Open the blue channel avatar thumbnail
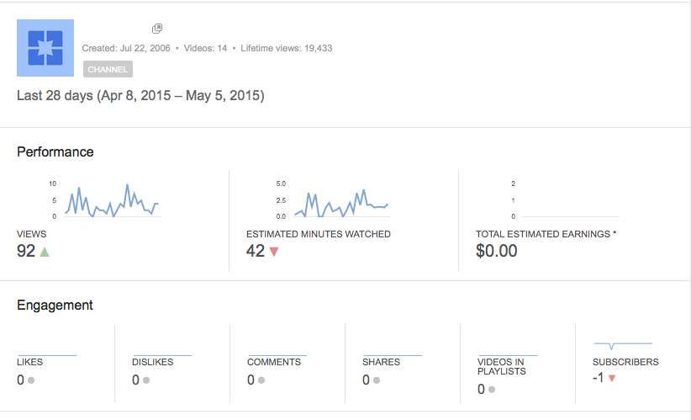Image resolution: width=691 pixels, height=420 pixels. click(x=45, y=48)
